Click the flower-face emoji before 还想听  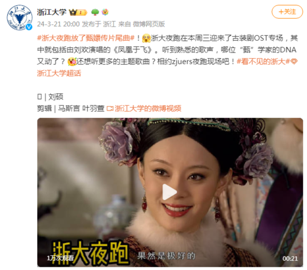click(x=72, y=62)
